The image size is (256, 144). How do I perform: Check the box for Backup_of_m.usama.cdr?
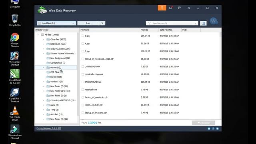[83, 113]
